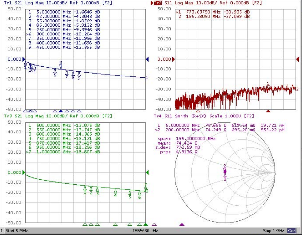Edit the Start 5 MHz field

(17, 230)
